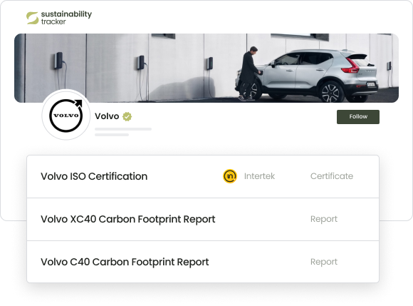Click the silver SUV's rear taillight in banner
The image size is (413, 306).
click(351, 66)
